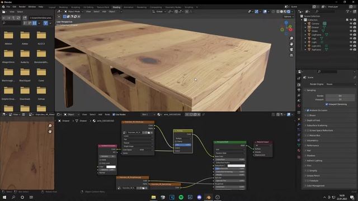358x201 pixels.
Task: Toggle render camera icon for Light
Action: coord(355,42)
